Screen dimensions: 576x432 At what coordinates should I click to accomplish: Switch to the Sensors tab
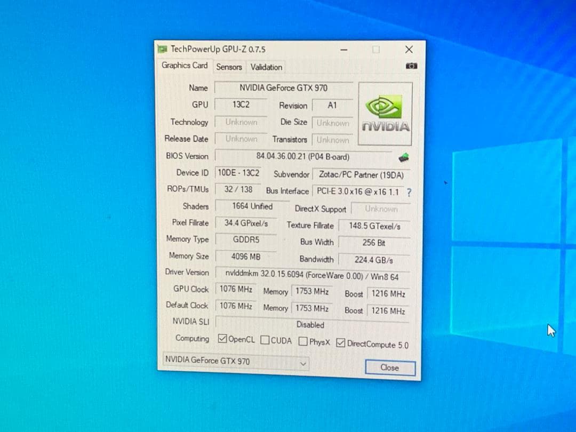click(x=229, y=67)
